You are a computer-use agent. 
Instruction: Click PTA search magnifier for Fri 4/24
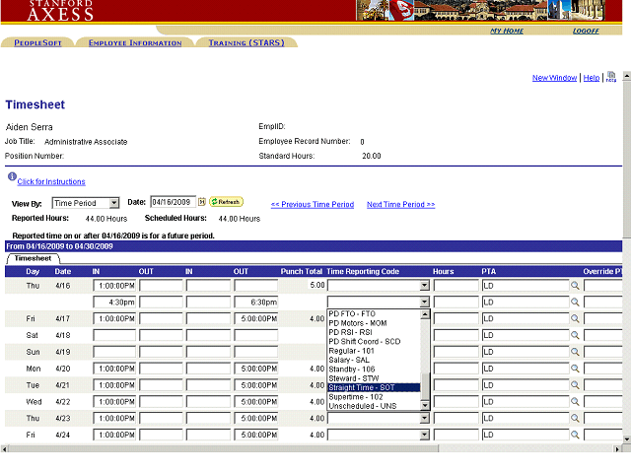click(576, 435)
